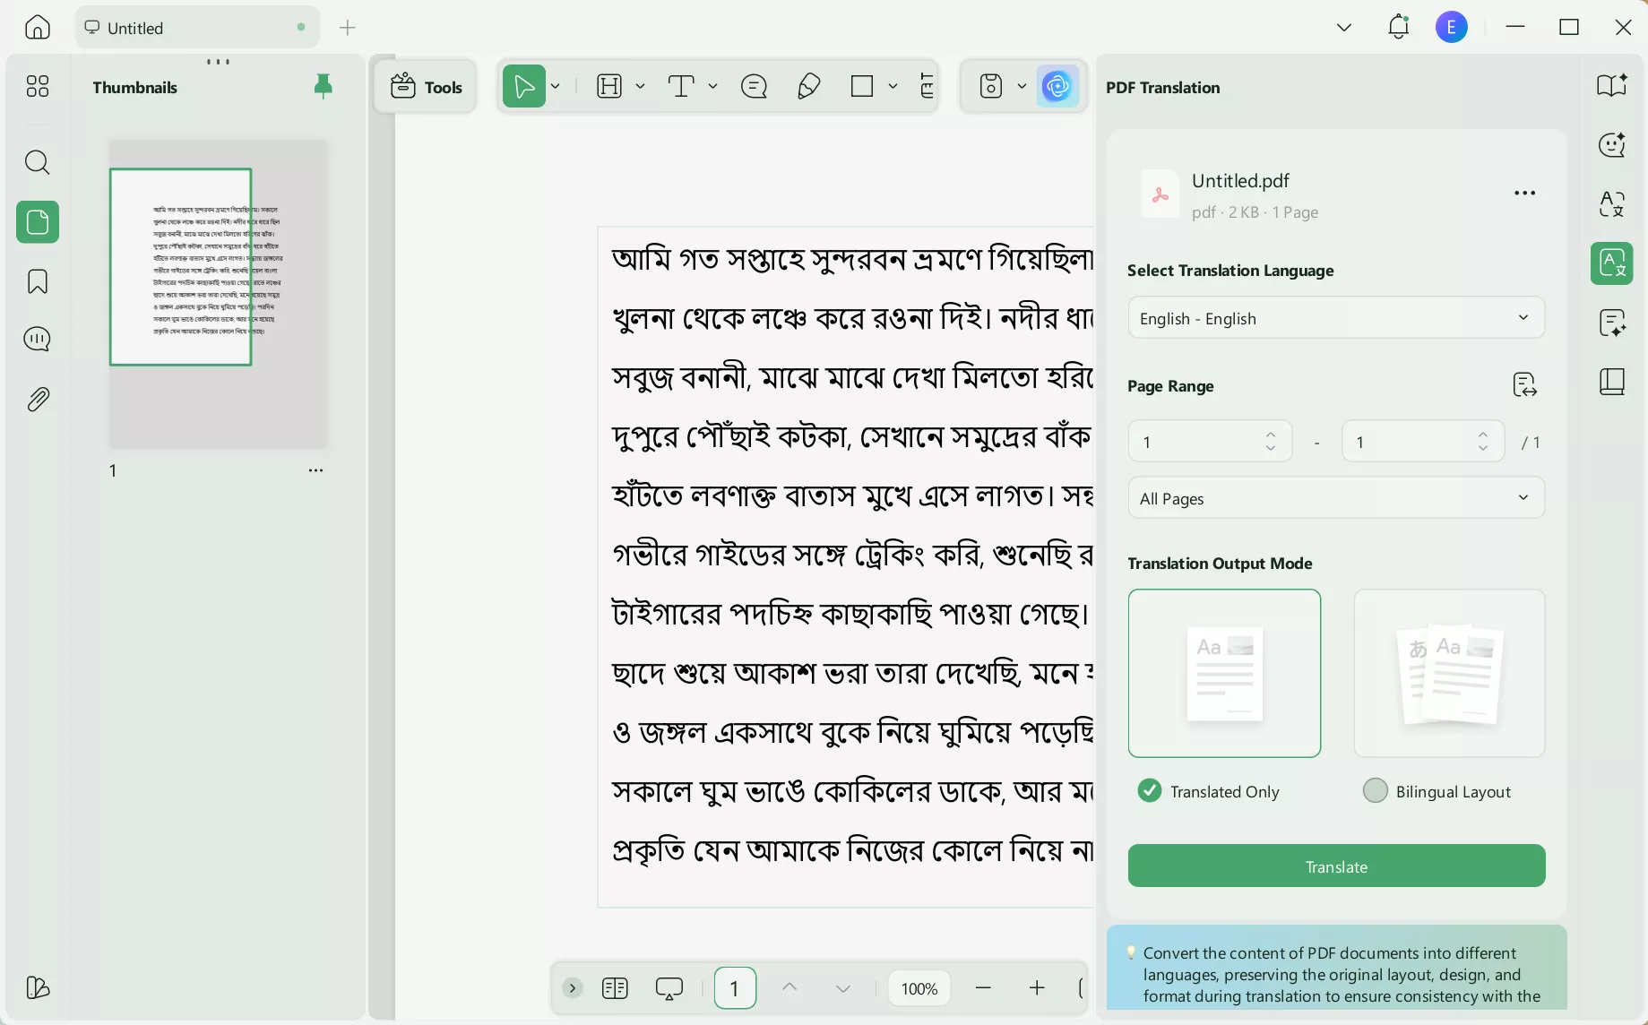Activate the AI assistant toolbar icon
1648x1025 pixels.
(x=1057, y=86)
